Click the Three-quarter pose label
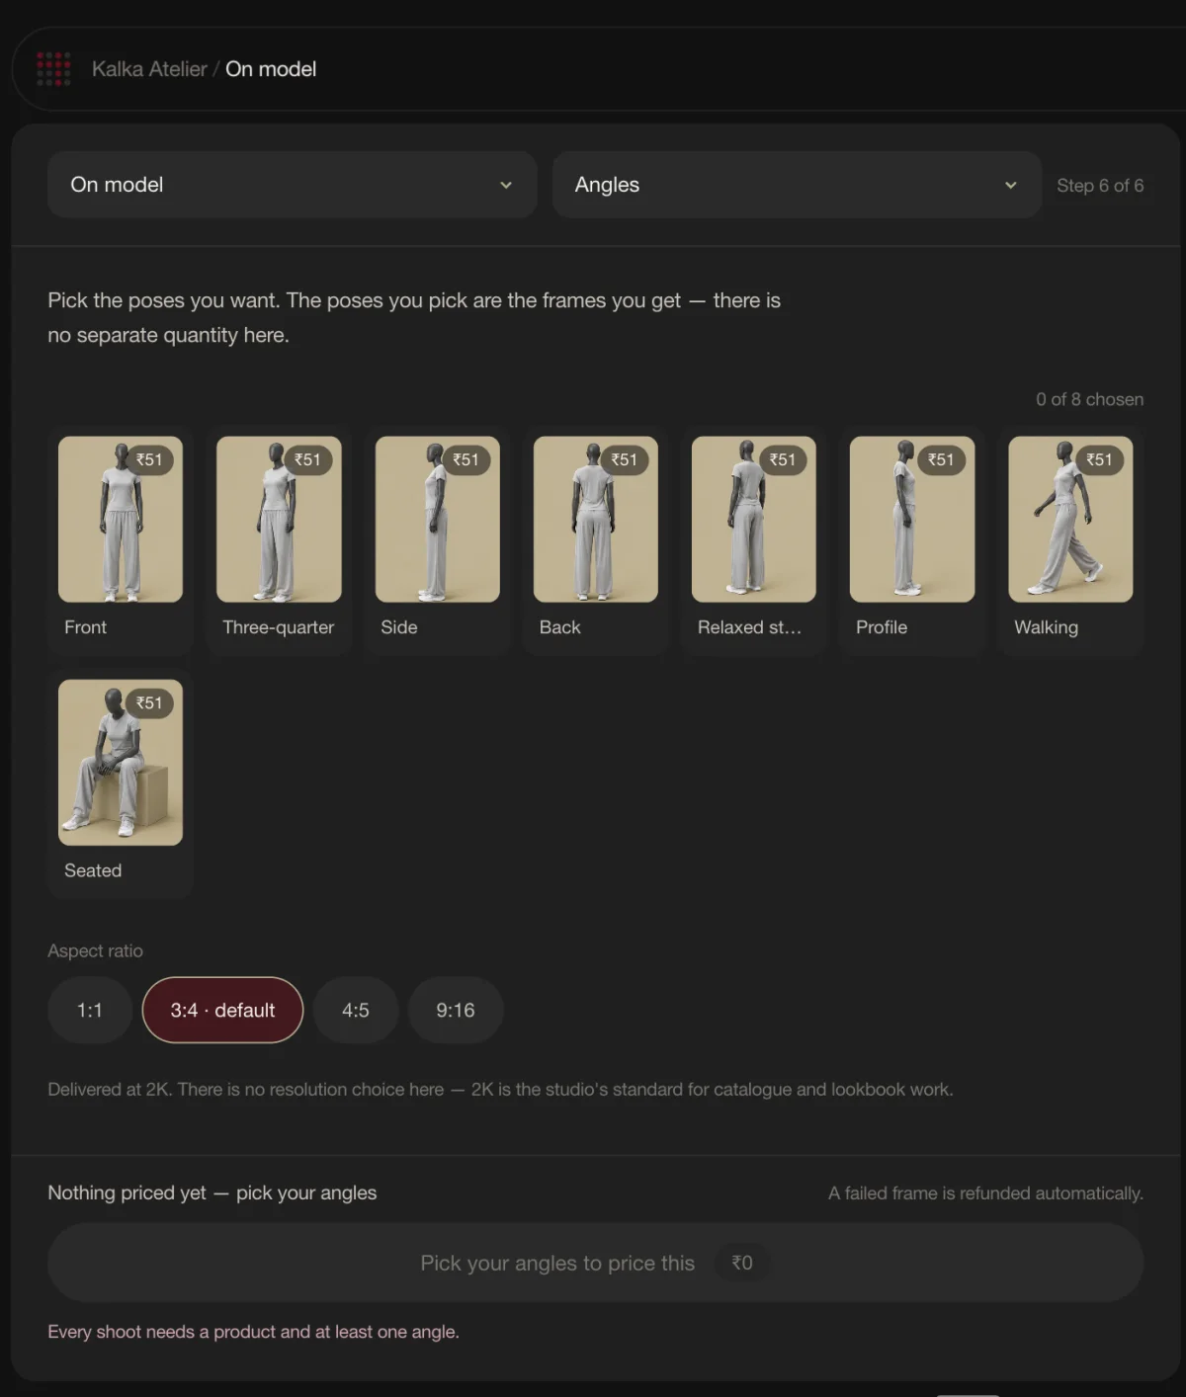This screenshot has height=1397, width=1186. tap(279, 627)
